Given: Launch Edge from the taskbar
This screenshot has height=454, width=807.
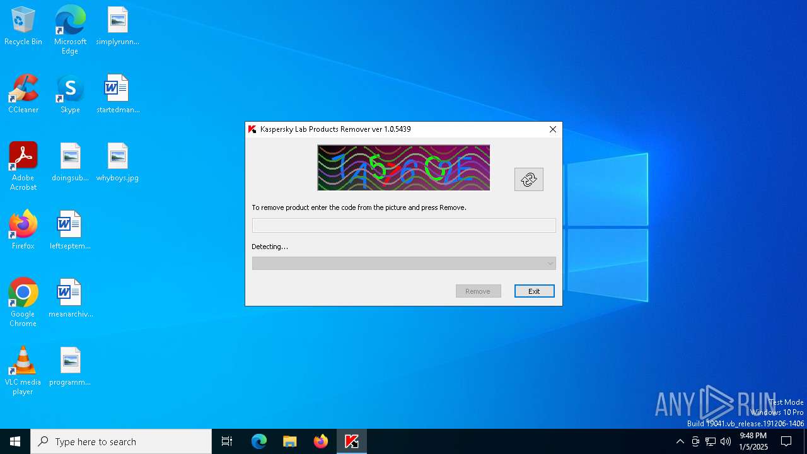Looking at the screenshot, I should tap(259, 441).
